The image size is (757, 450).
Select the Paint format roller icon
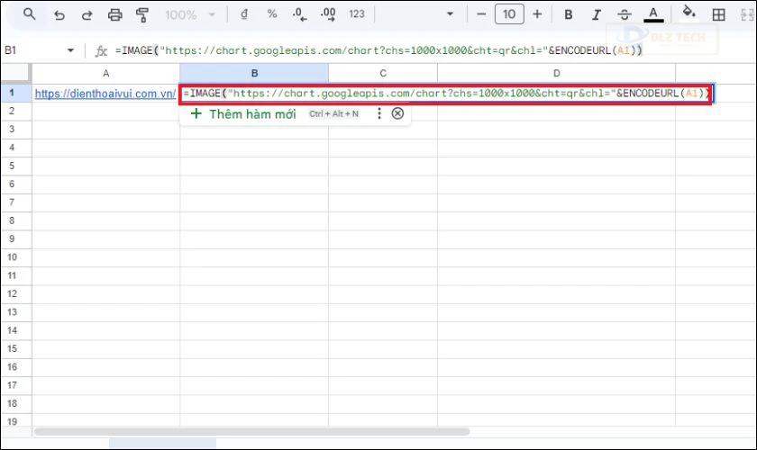pos(142,15)
